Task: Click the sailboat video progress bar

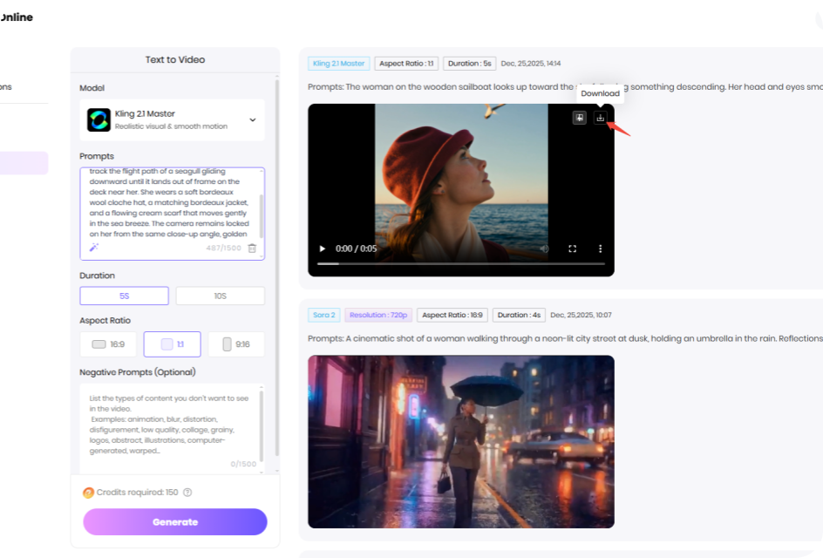Action: [x=460, y=263]
